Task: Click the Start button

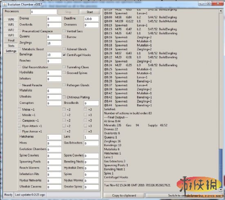Action: 90,12
